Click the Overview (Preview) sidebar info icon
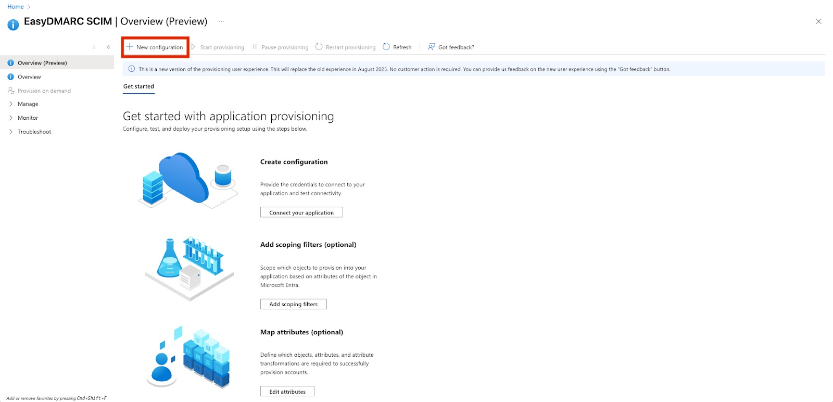833x402 pixels. pyautogui.click(x=10, y=63)
